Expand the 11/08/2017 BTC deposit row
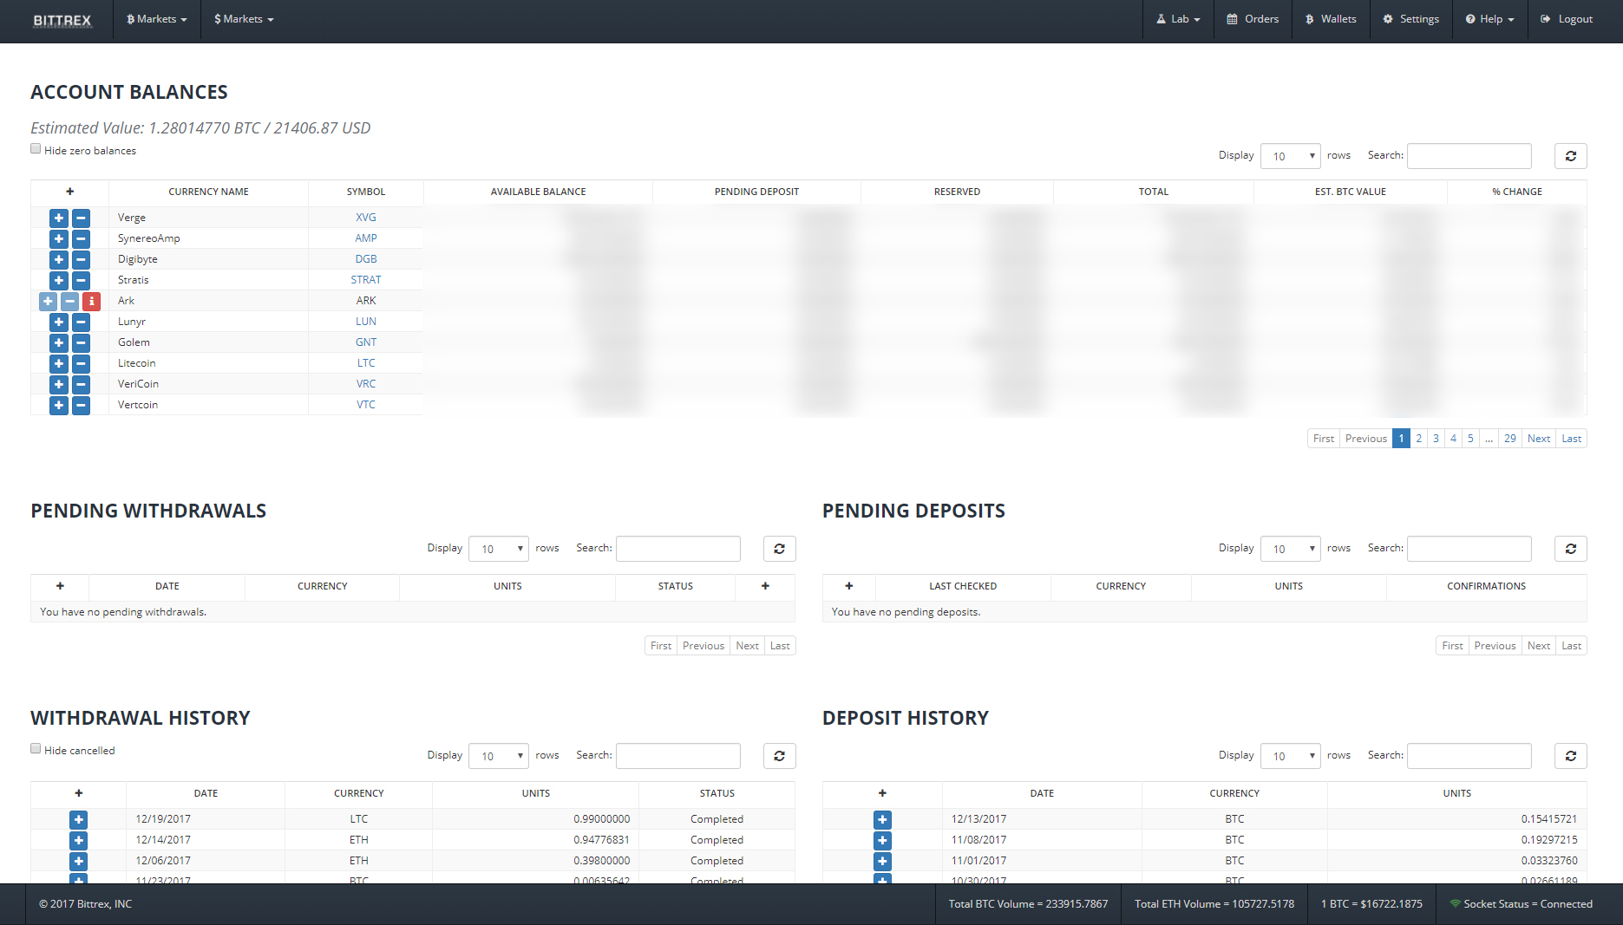This screenshot has height=925, width=1623. pos(882,841)
